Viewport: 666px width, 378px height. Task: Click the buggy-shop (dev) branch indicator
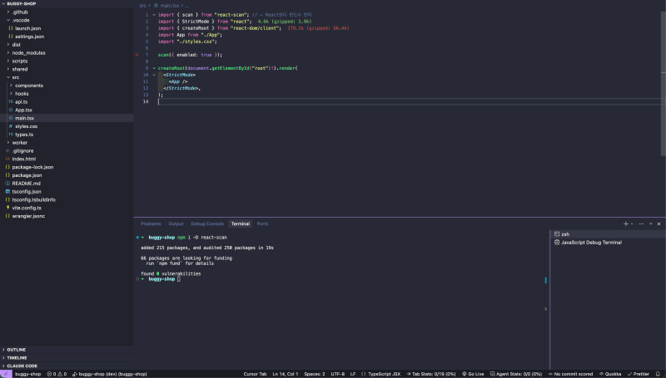110,374
